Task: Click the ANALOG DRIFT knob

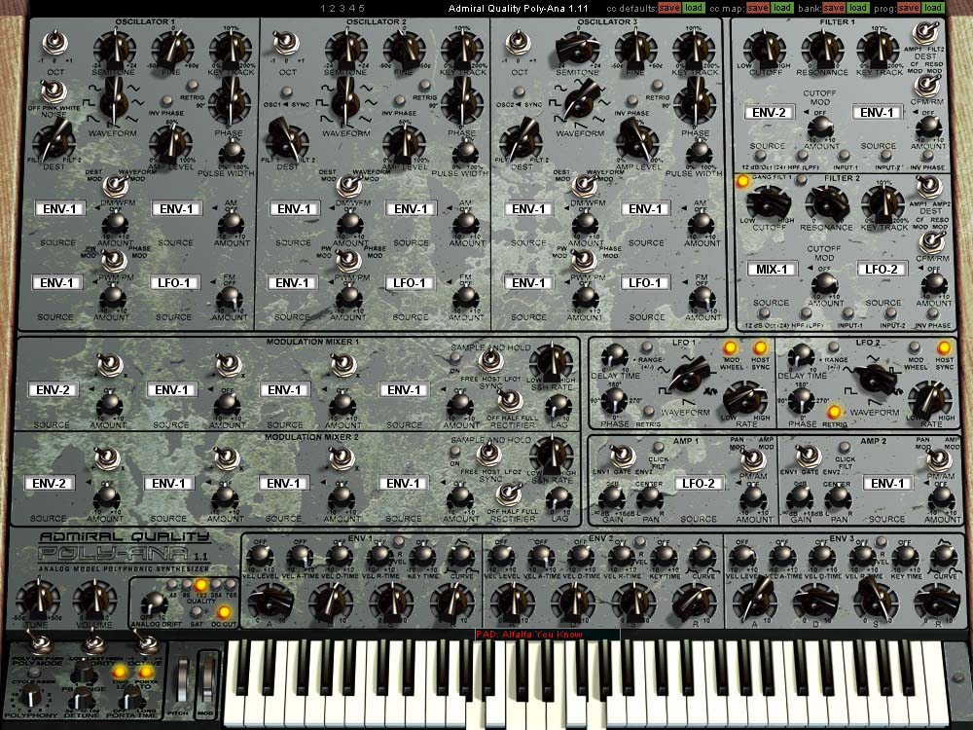Action: click(154, 604)
